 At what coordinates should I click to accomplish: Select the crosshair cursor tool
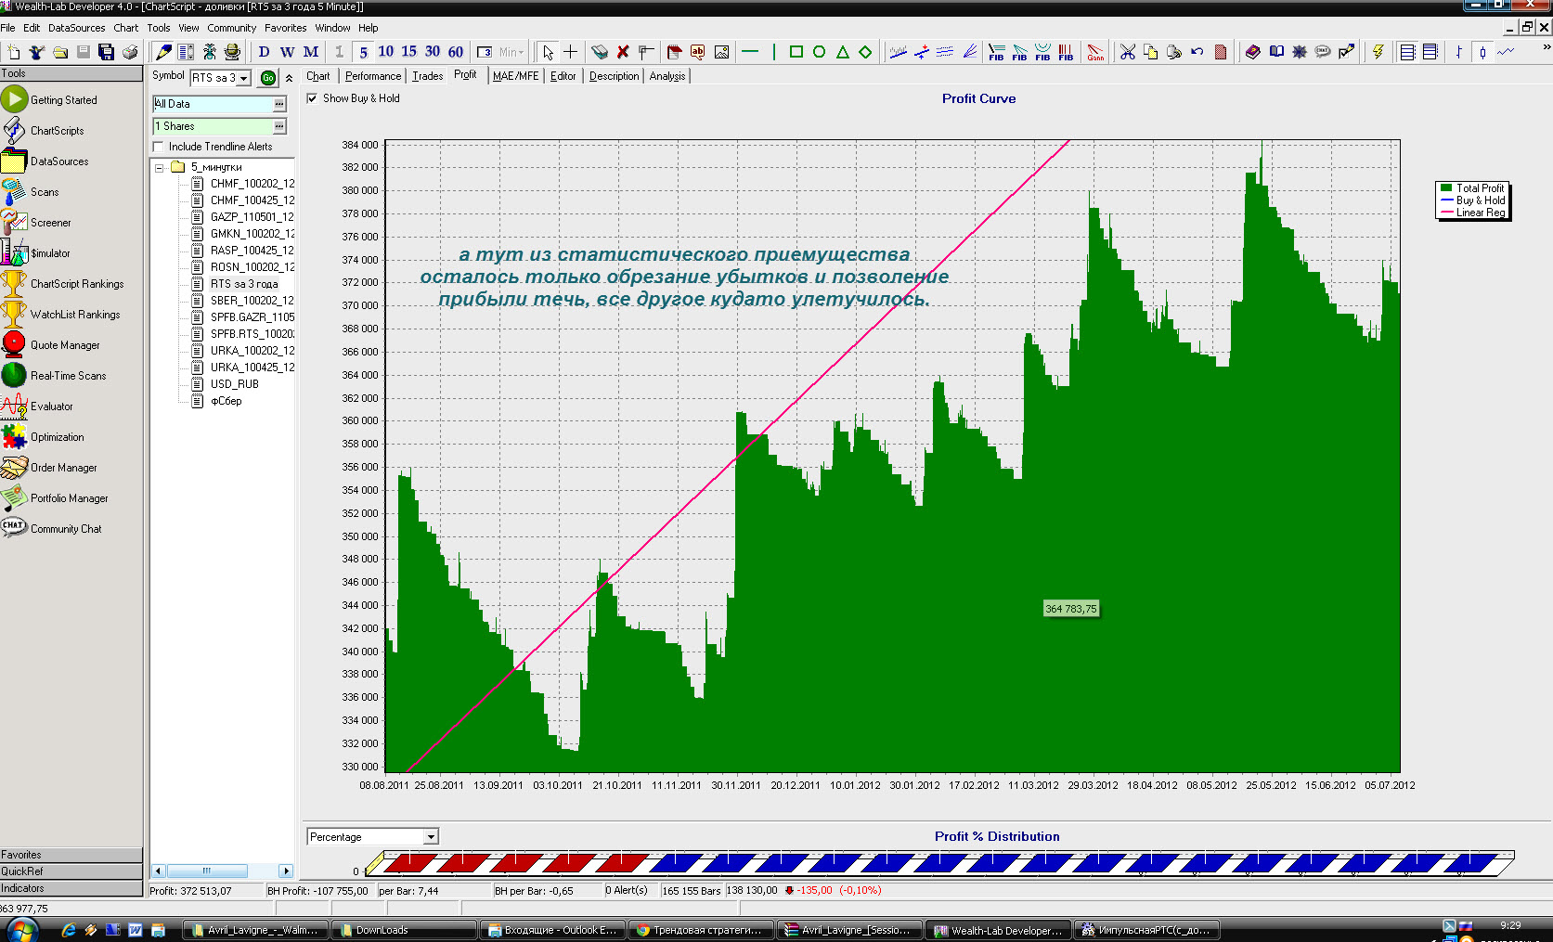tap(570, 52)
